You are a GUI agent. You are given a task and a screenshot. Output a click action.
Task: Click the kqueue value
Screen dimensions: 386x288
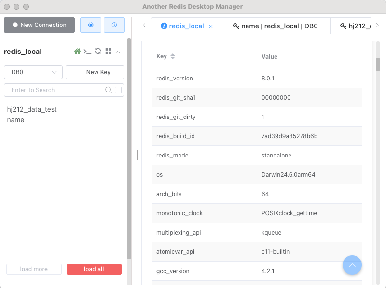point(271,233)
